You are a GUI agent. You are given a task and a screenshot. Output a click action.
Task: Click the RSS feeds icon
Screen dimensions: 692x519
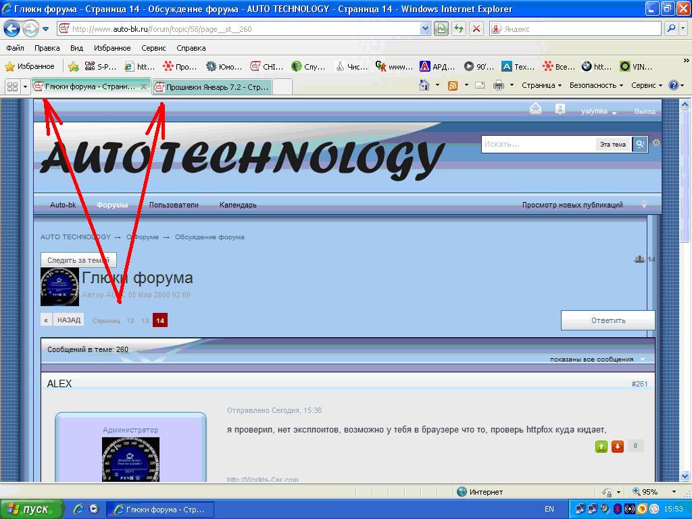pos(452,85)
